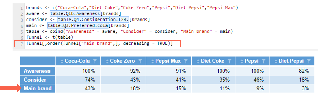Select the Main brand row header

click(x=38, y=88)
